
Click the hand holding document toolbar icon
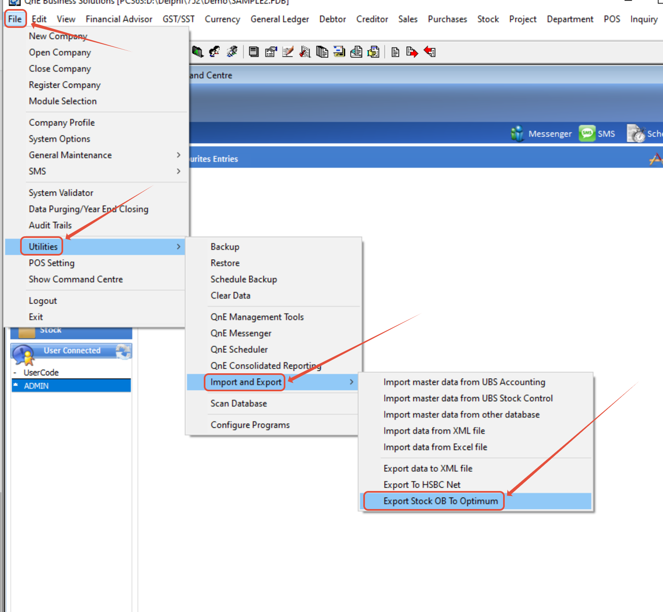point(374,52)
